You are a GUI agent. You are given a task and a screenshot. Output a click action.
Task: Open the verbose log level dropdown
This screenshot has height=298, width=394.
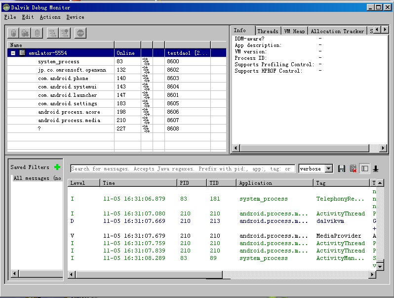pos(329,169)
